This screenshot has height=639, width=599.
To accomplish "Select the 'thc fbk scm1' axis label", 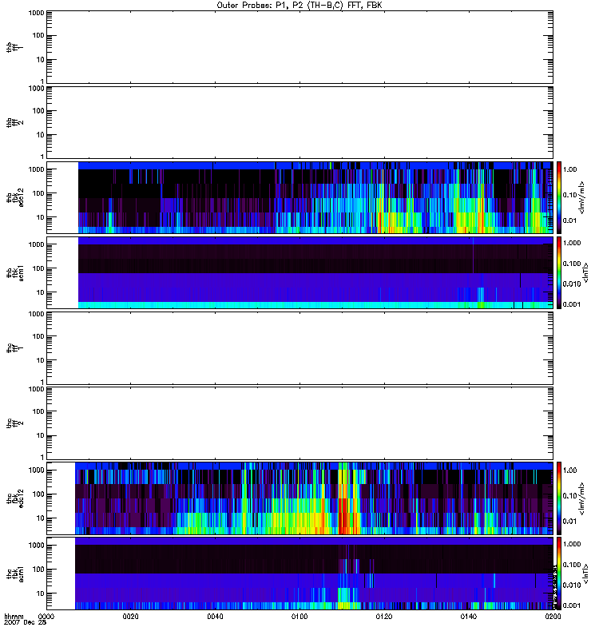I will click(x=14, y=574).
